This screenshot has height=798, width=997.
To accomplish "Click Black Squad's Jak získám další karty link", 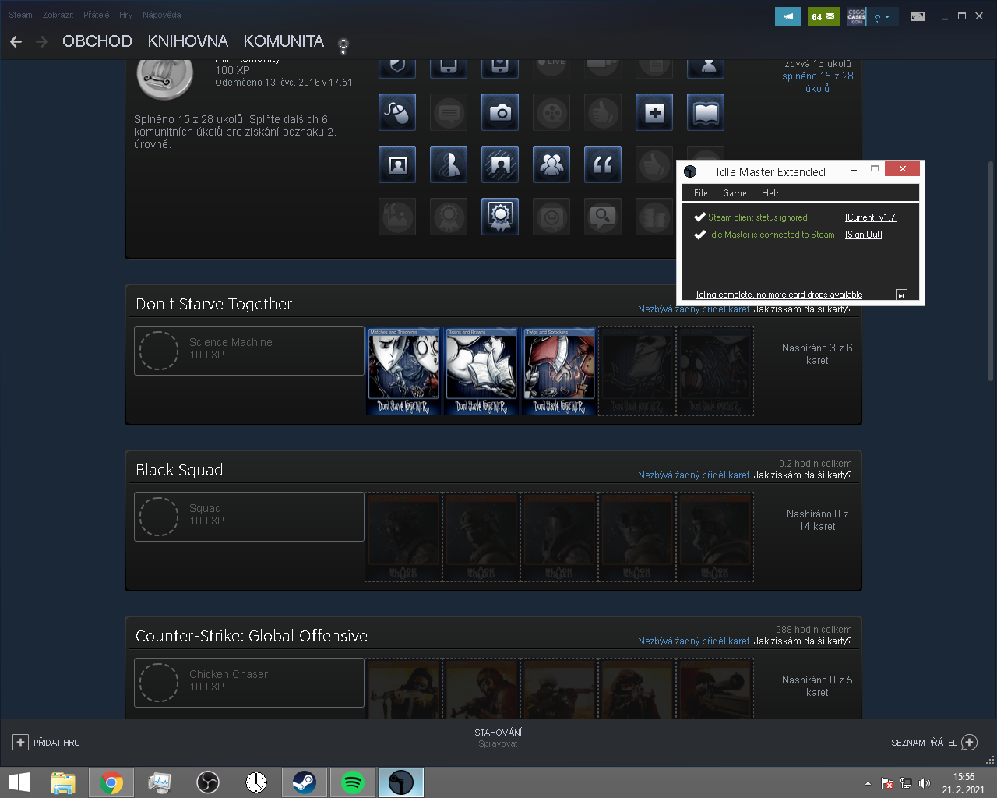I will tap(802, 475).
